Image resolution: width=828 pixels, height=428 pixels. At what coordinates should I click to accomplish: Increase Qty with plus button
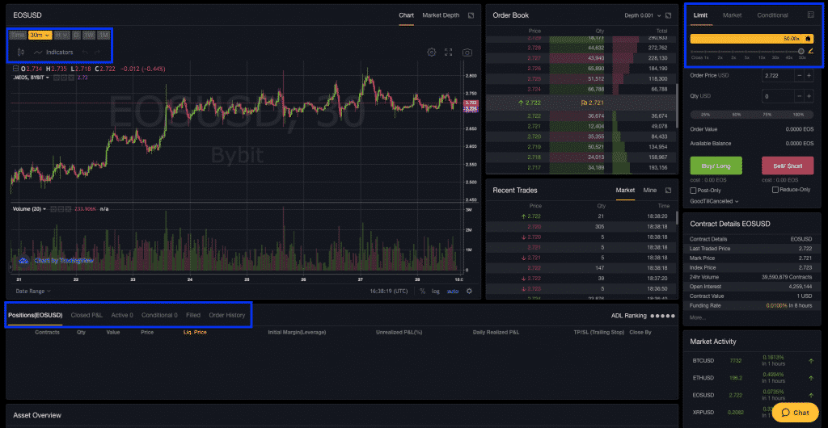[x=809, y=96]
